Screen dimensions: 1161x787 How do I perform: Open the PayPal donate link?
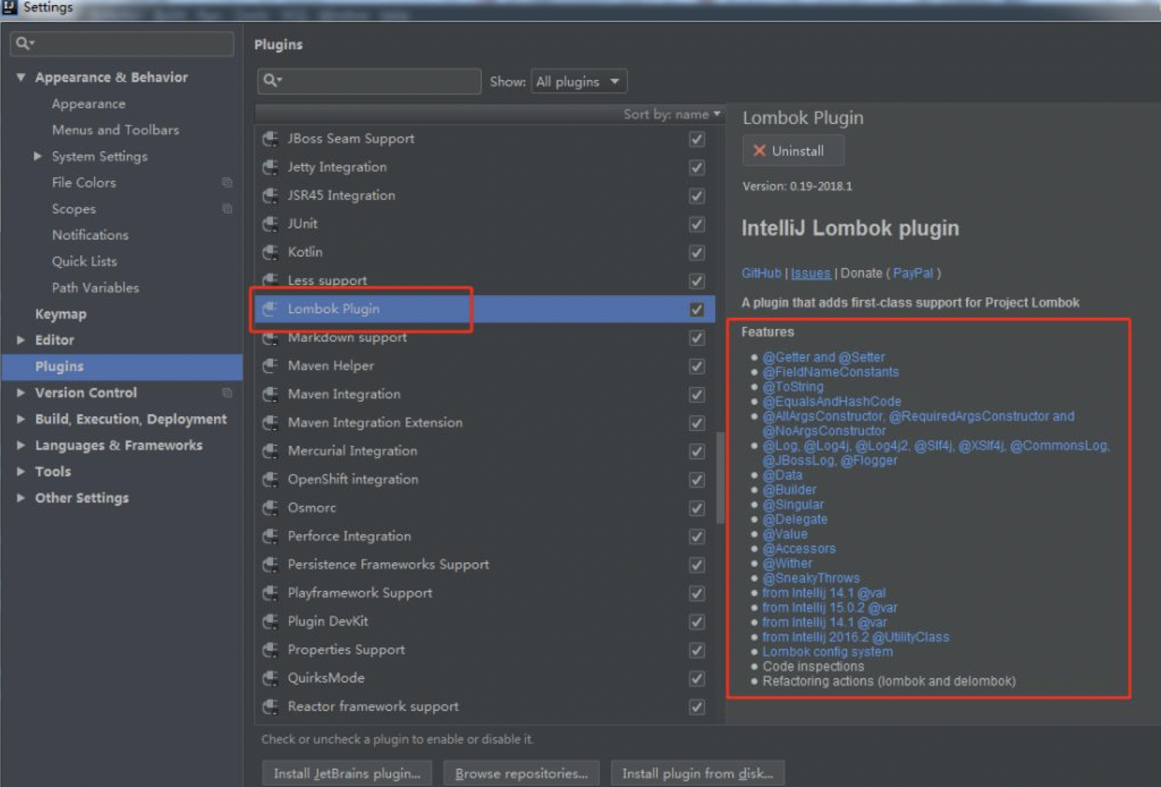point(913,273)
